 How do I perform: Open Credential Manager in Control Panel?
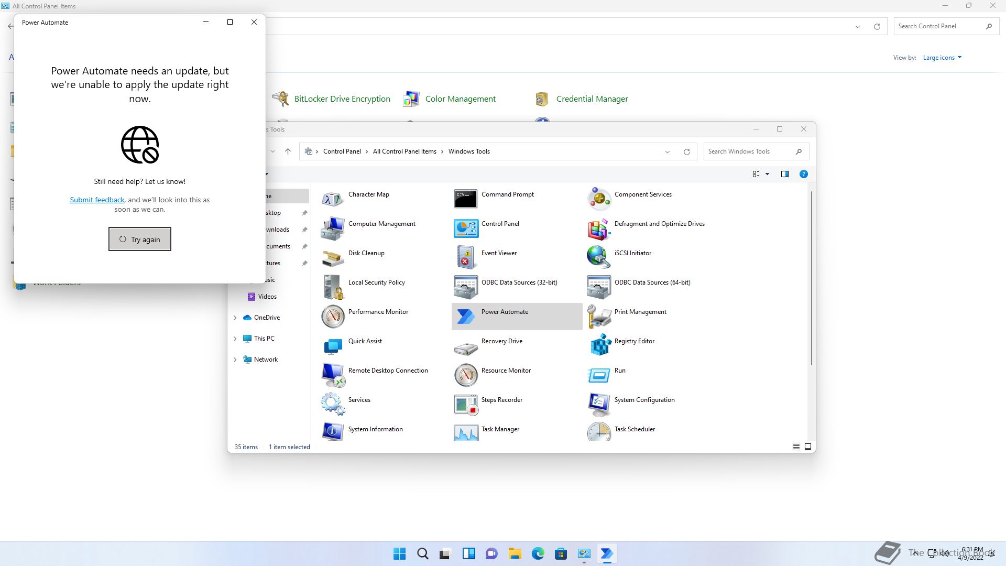click(x=581, y=99)
